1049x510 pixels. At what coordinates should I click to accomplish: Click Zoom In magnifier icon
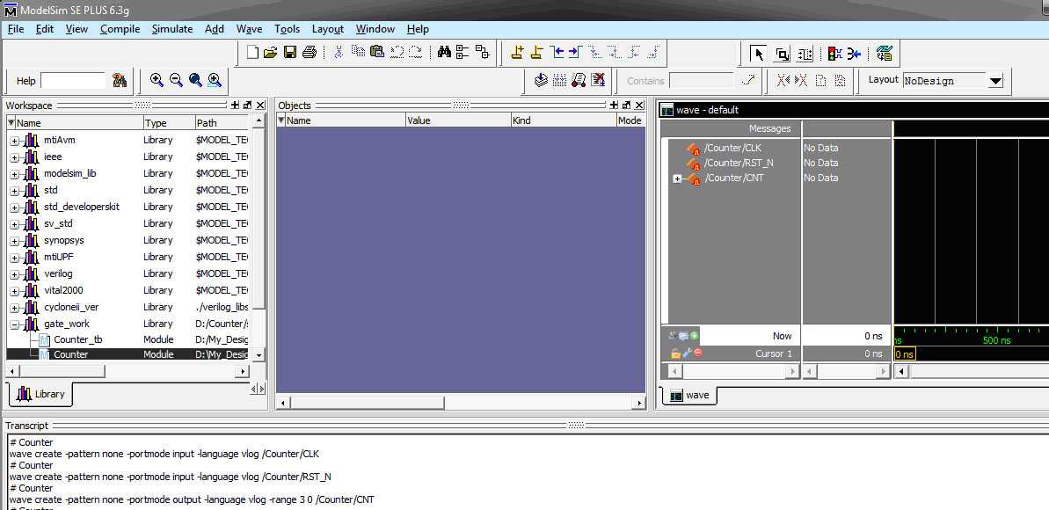157,80
